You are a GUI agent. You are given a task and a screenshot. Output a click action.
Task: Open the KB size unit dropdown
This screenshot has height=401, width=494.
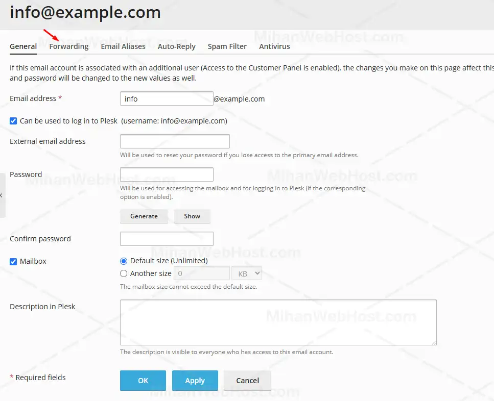[247, 273]
